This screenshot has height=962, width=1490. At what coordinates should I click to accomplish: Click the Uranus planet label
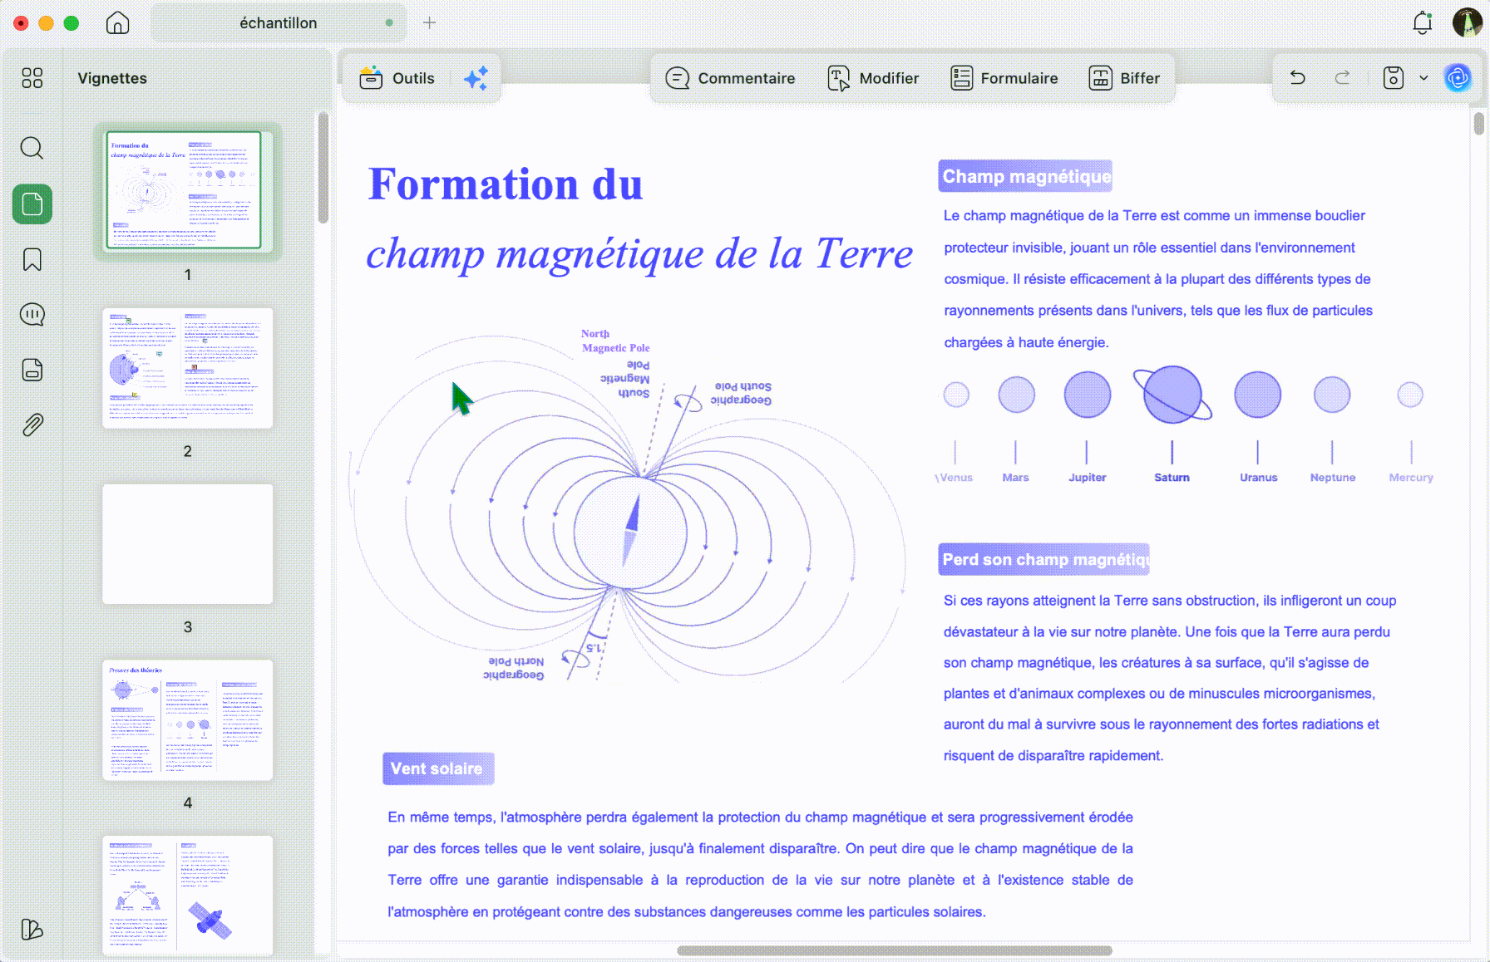tap(1258, 478)
